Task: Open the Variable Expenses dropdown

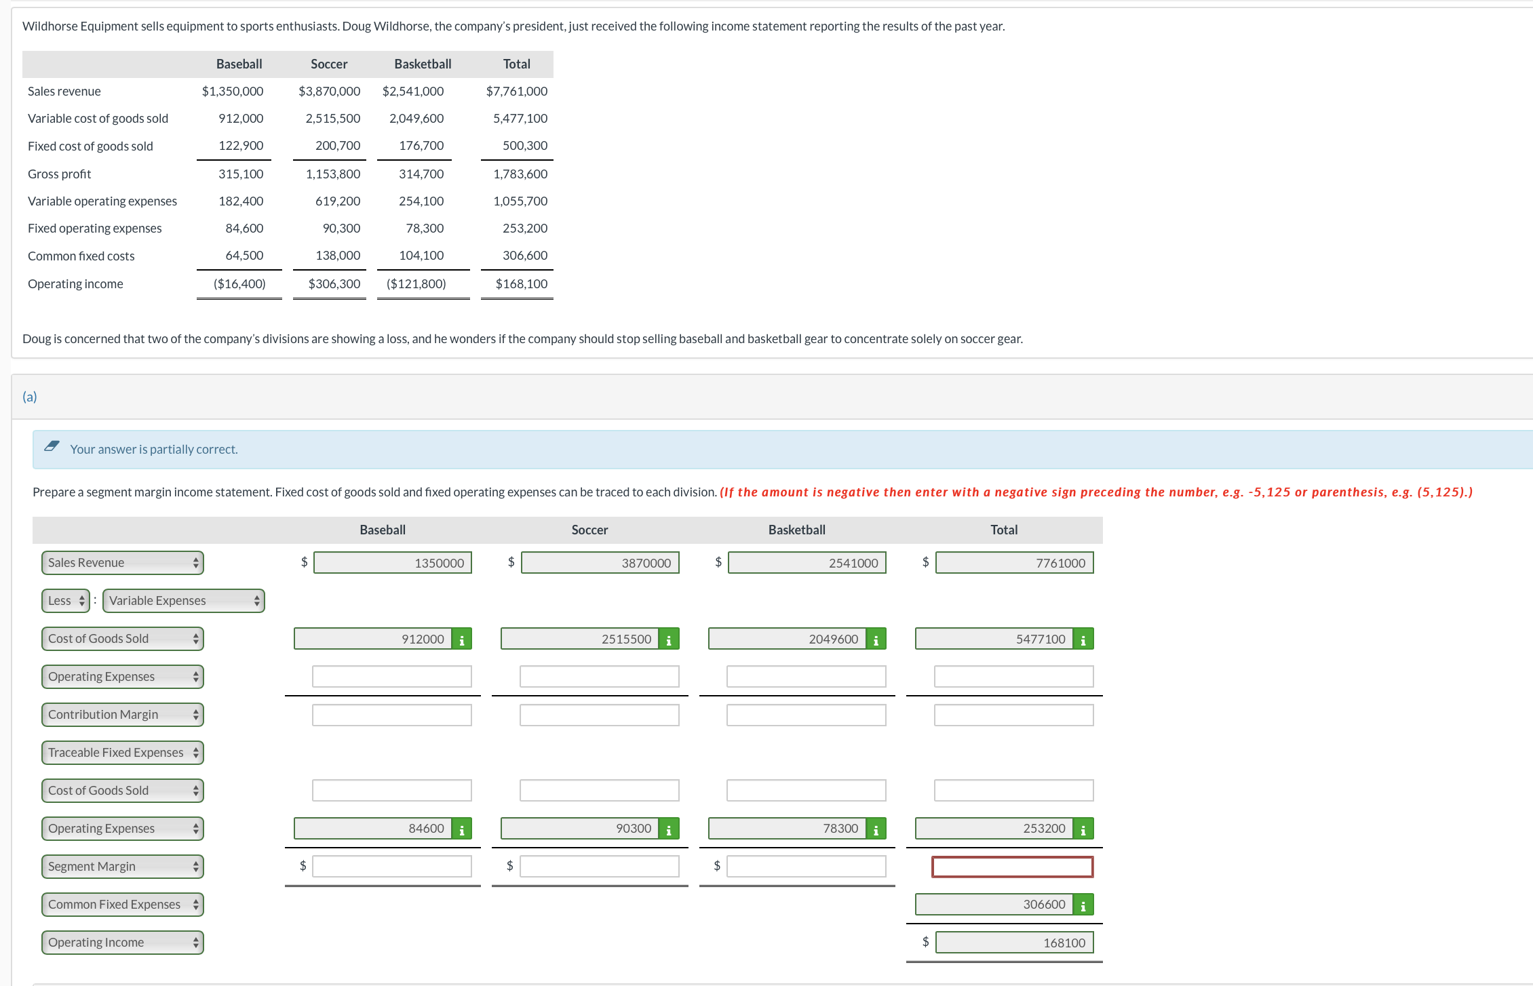Action: pos(184,601)
